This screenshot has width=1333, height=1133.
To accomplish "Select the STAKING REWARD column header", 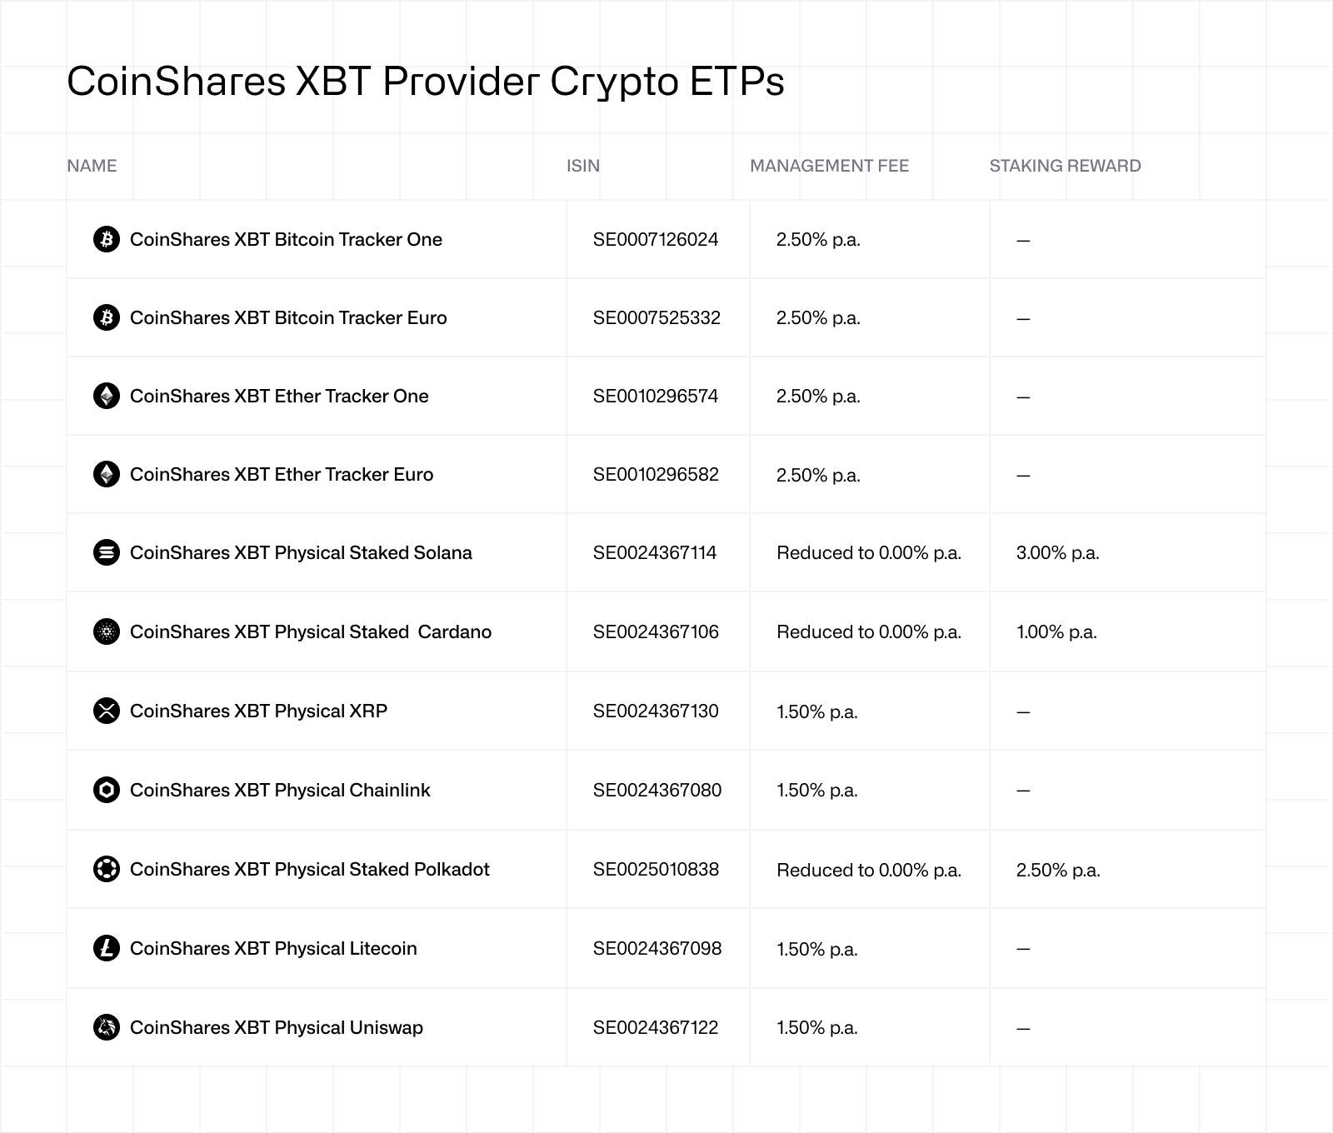I will coord(1065,166).
